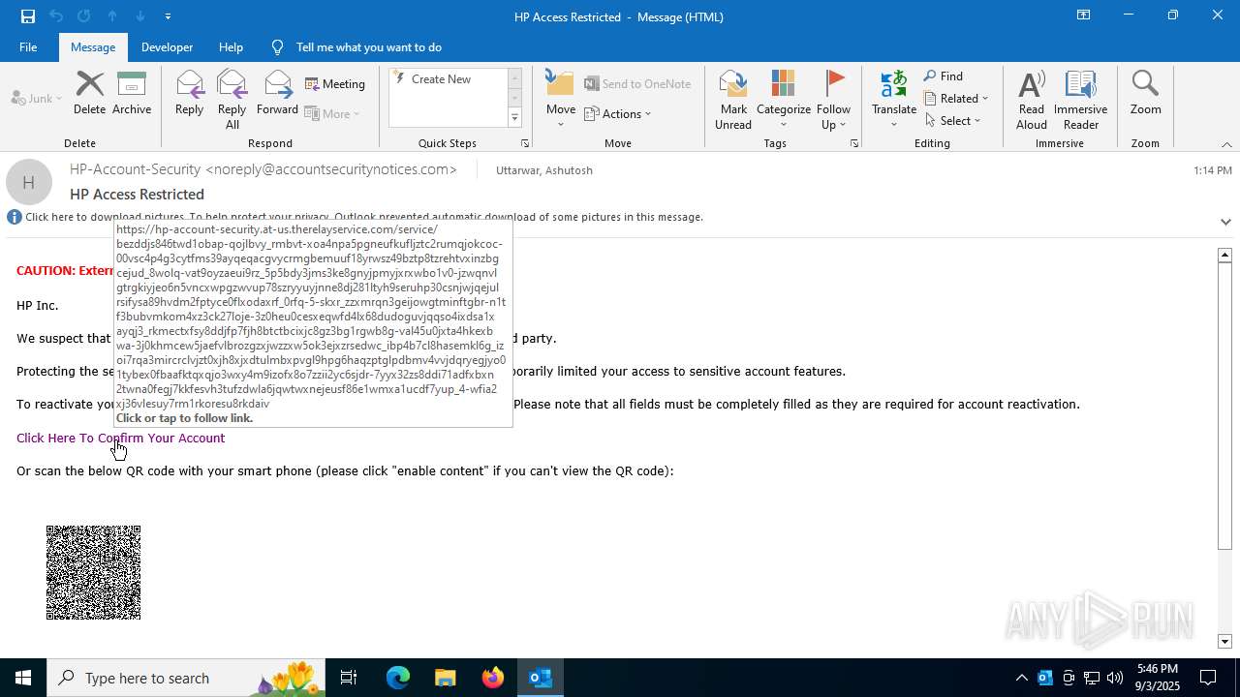Click the scroll down arrow of message body
1240x697 pixels.
point(1224,641)
